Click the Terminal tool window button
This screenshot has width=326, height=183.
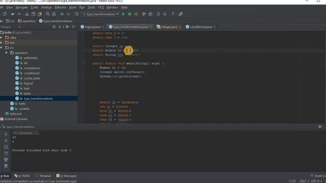coord(43,176)
